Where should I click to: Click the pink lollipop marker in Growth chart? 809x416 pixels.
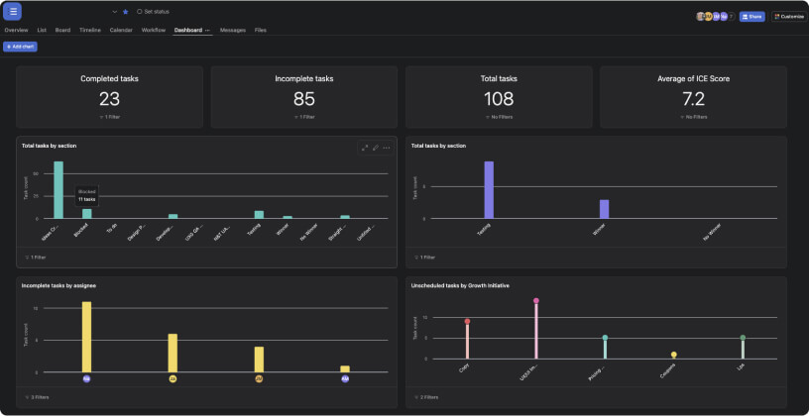tap(536, 300)
